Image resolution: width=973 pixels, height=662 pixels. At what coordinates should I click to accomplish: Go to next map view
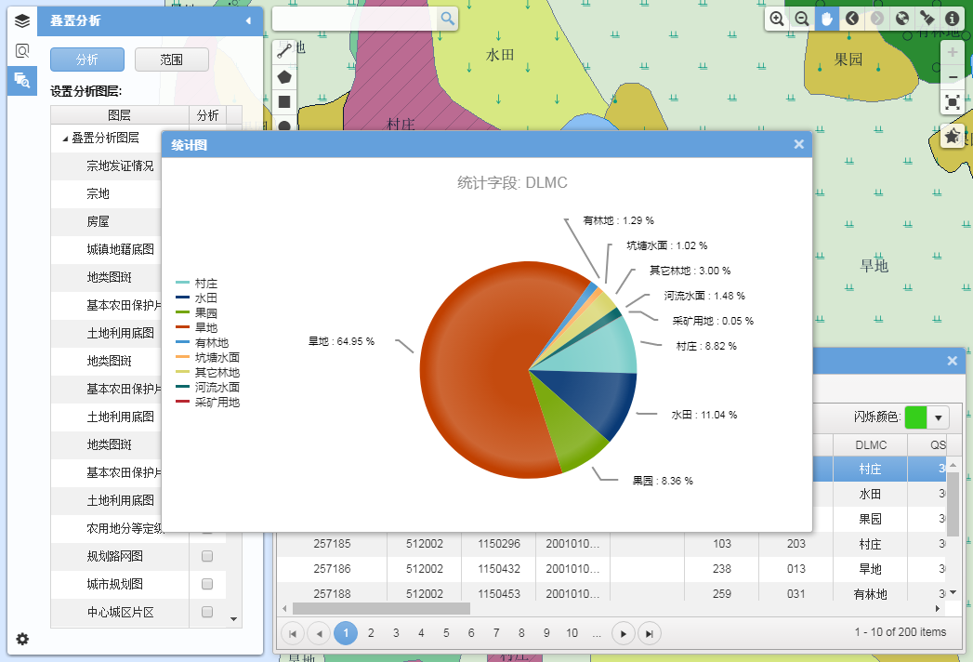877,19
